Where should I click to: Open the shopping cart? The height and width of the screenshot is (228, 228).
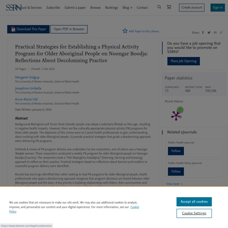[169, 7]
